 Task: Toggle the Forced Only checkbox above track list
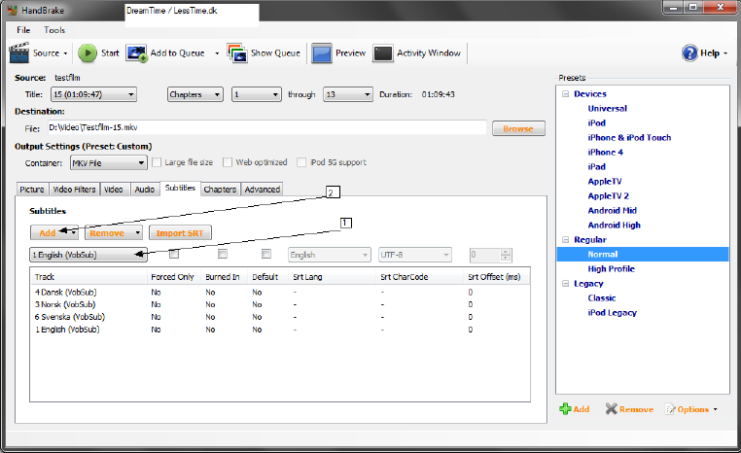[174, 254]
